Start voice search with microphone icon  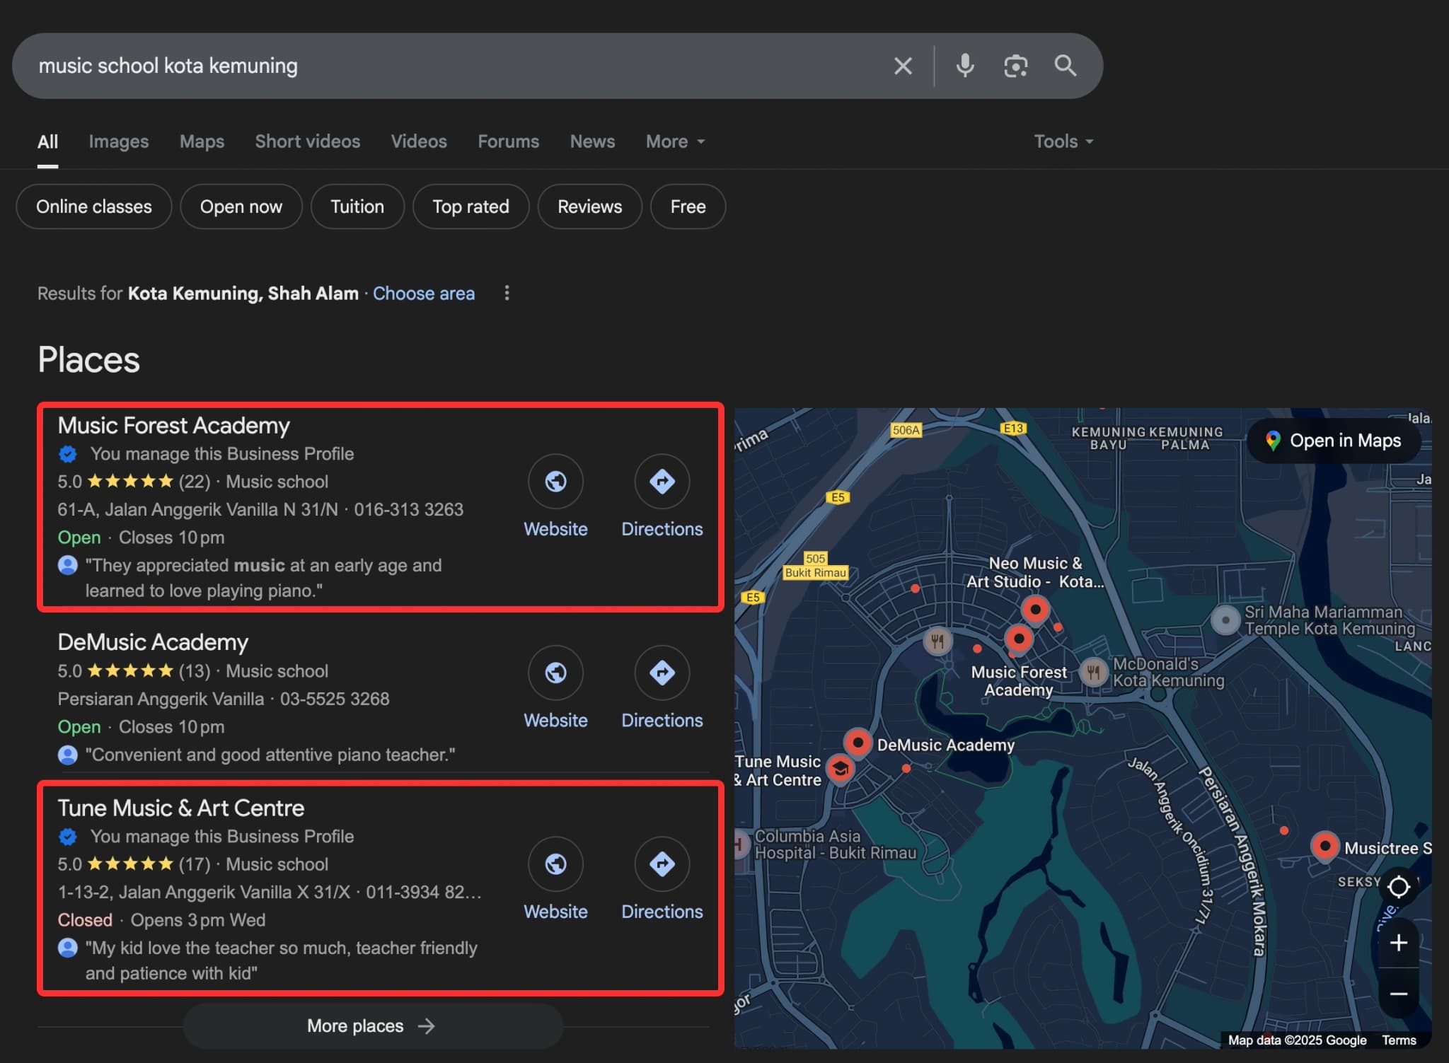(964, 66)
